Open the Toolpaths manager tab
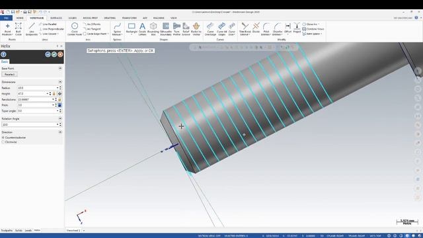Screen dimensions: 423x238 [x=7, y=231]
